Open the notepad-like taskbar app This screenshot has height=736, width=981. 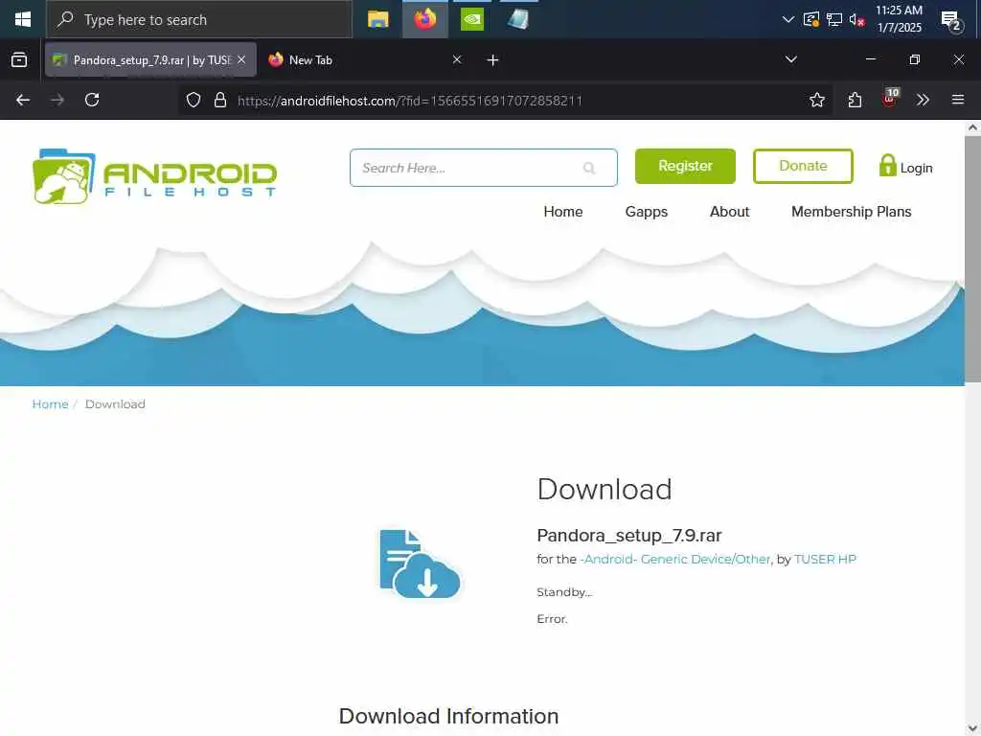(518, 19)
